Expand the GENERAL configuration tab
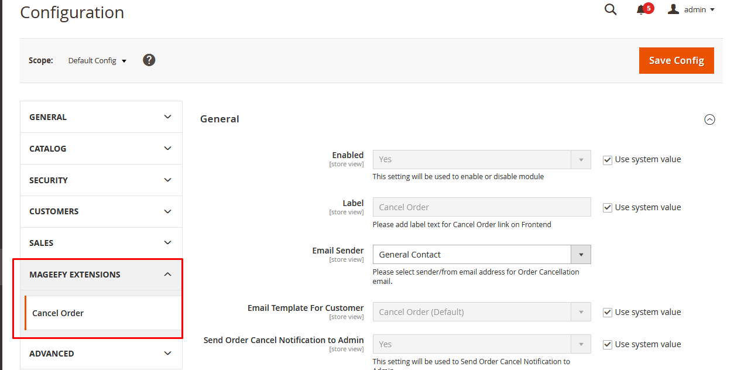This screenshot has width=734, height=370. 101,117
